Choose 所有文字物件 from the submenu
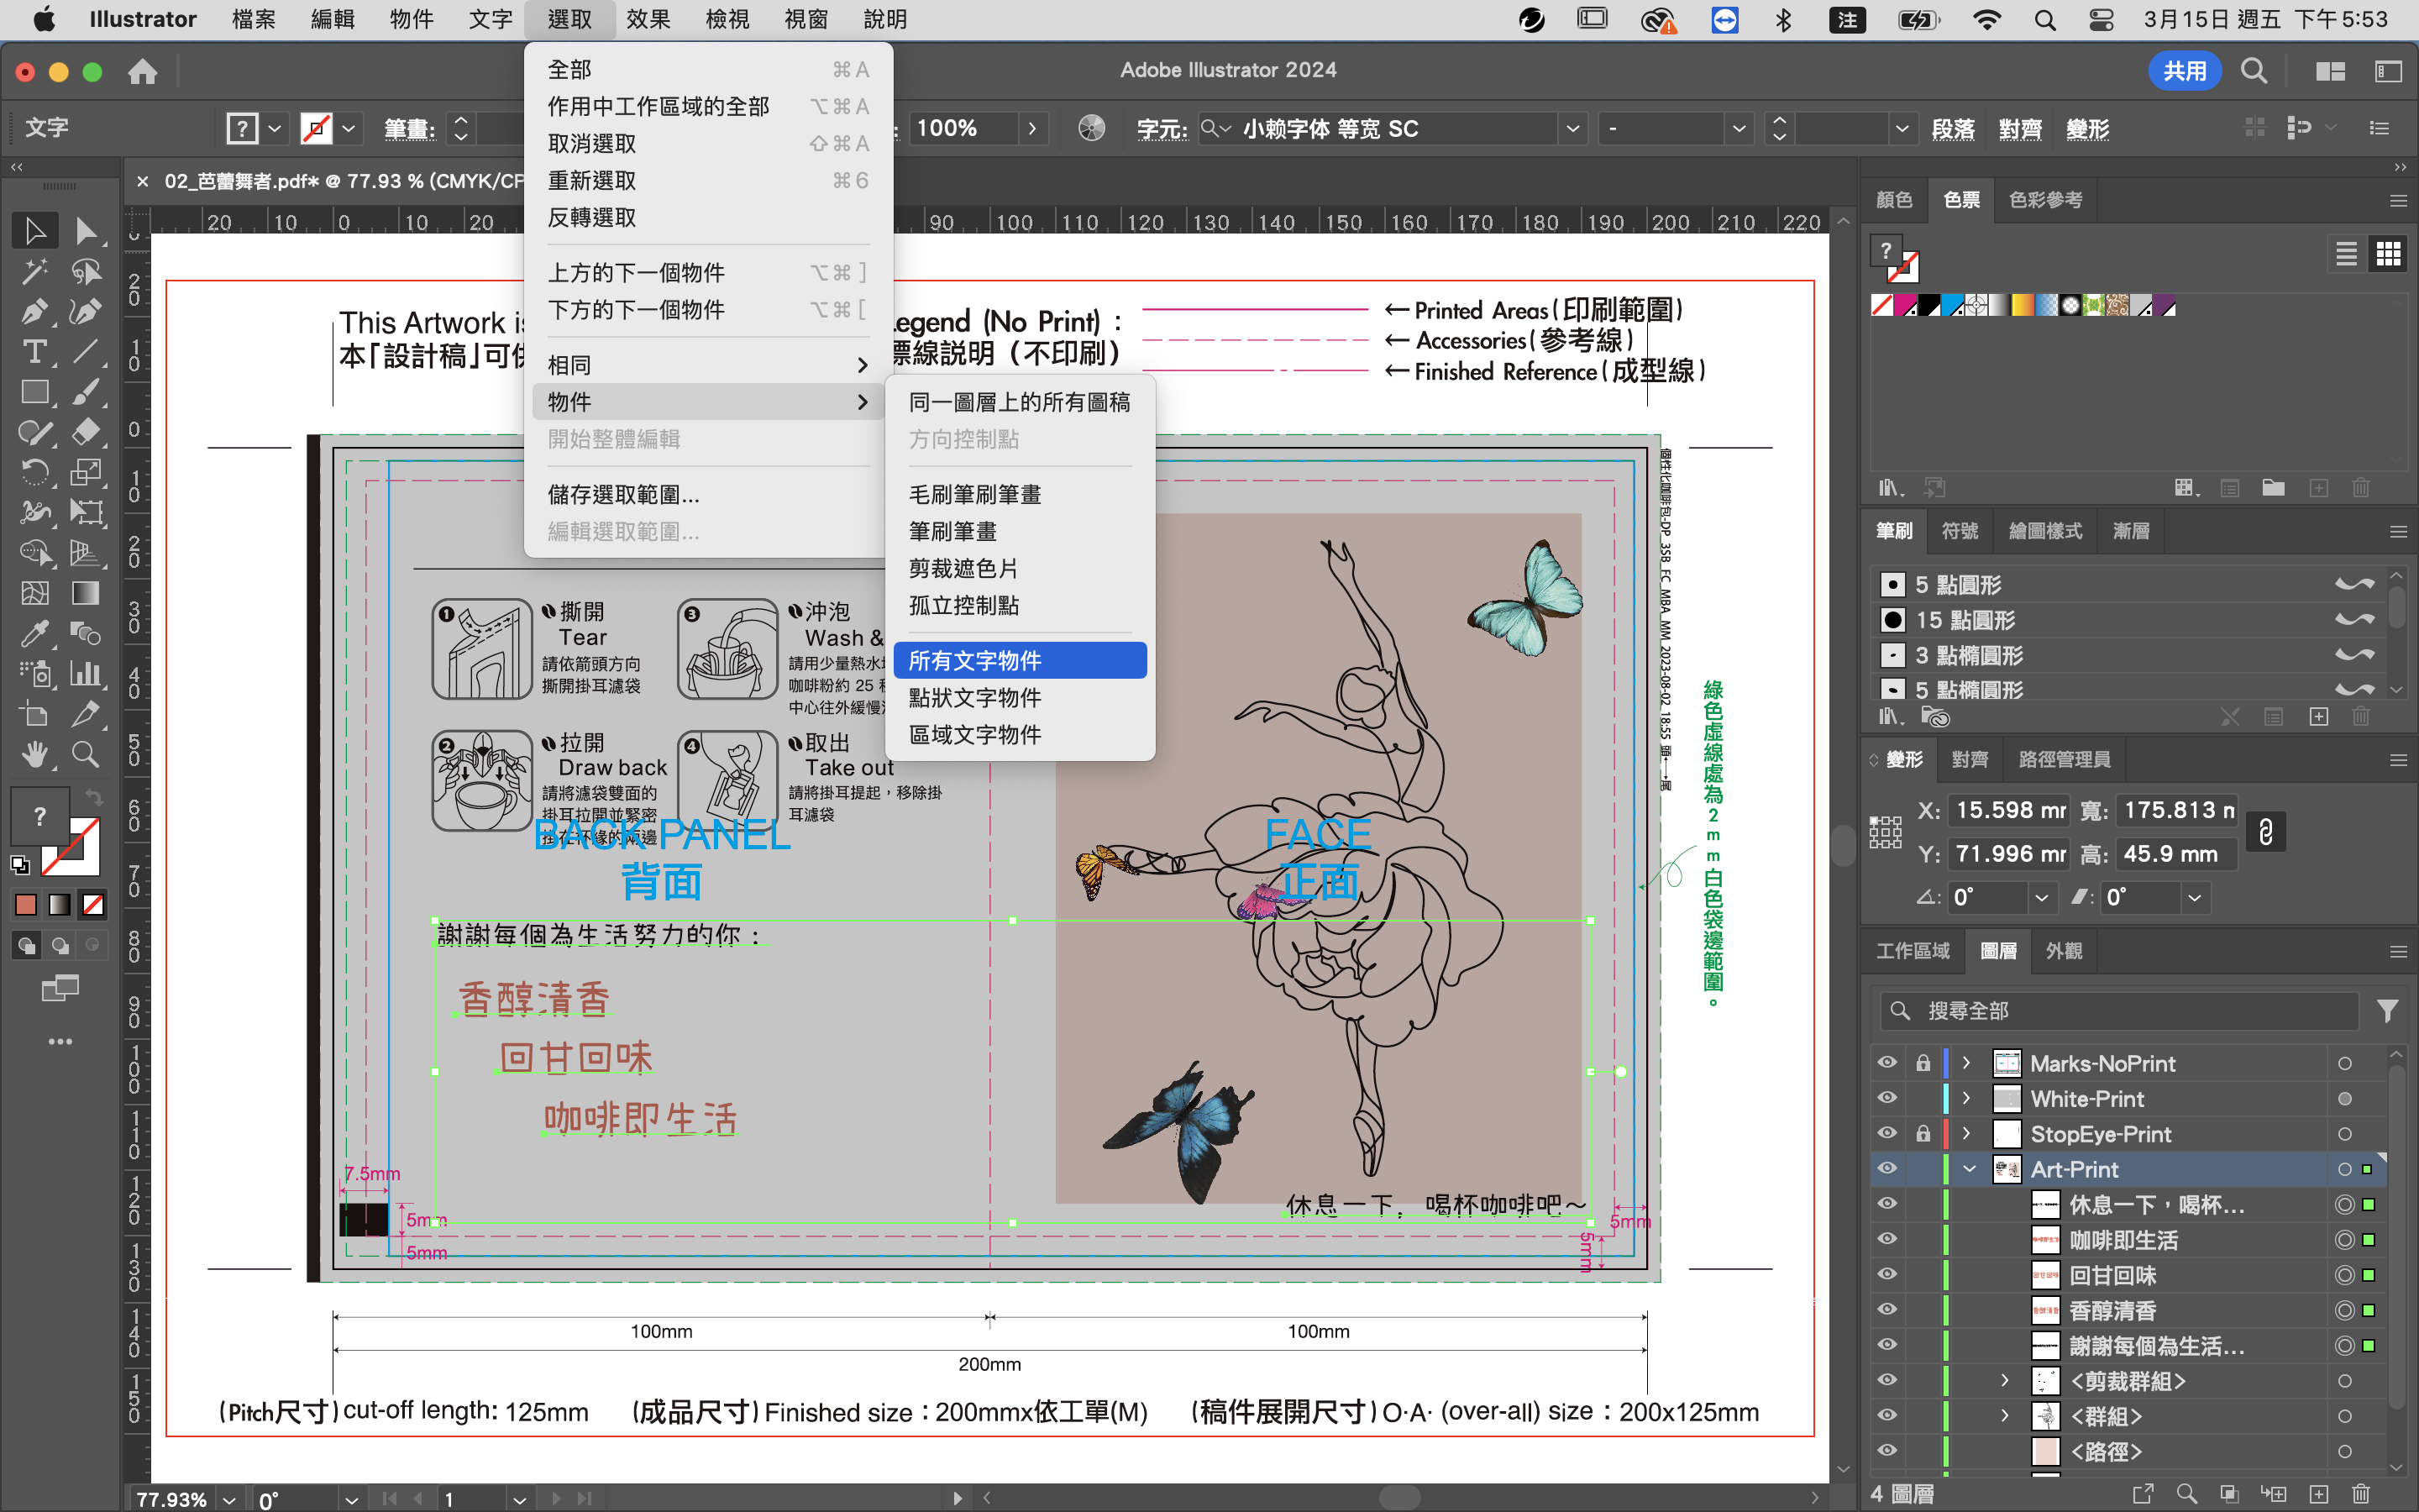The height and width of the screenshot is (1512, 2419). click(1020, 660)
